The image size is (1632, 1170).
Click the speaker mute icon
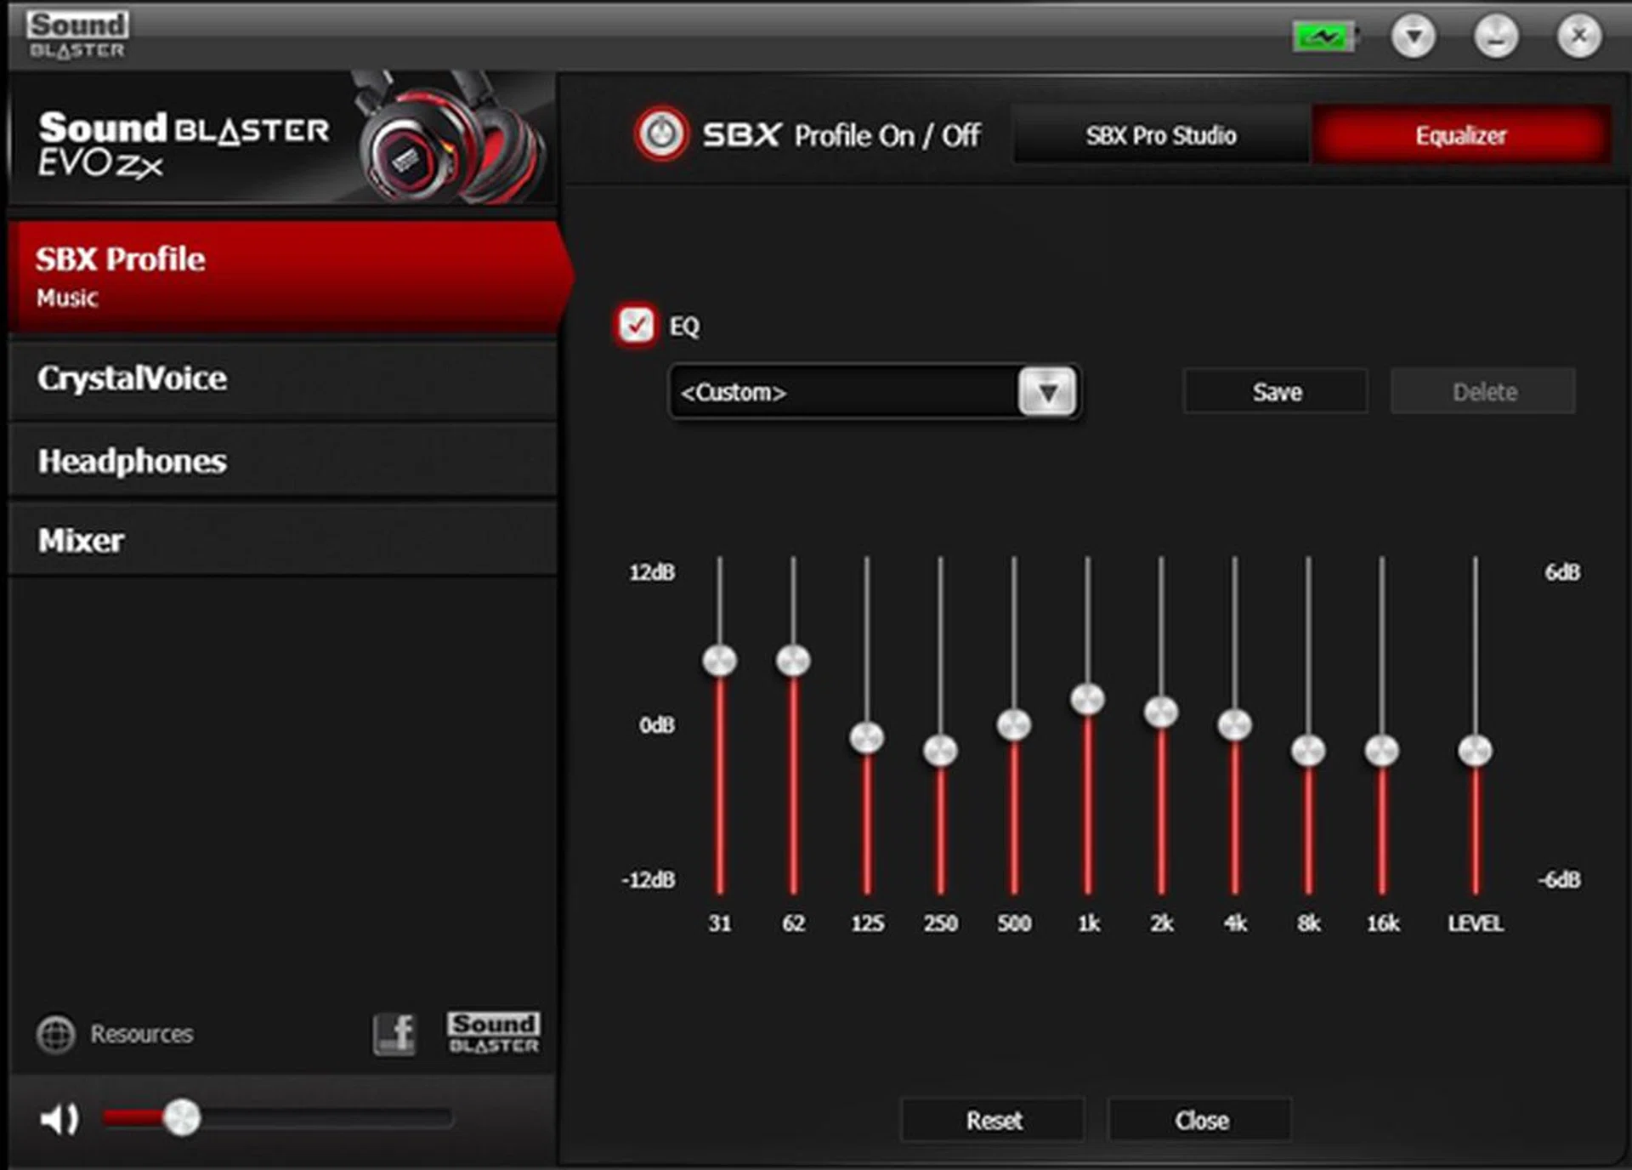coord(59,1119)
